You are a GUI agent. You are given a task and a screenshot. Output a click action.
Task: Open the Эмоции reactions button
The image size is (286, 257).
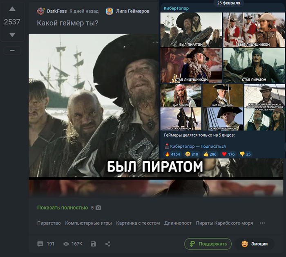255,244
